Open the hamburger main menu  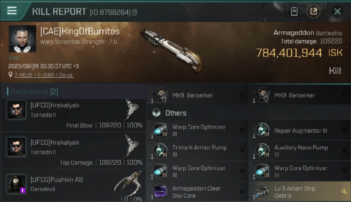(12, 11)
